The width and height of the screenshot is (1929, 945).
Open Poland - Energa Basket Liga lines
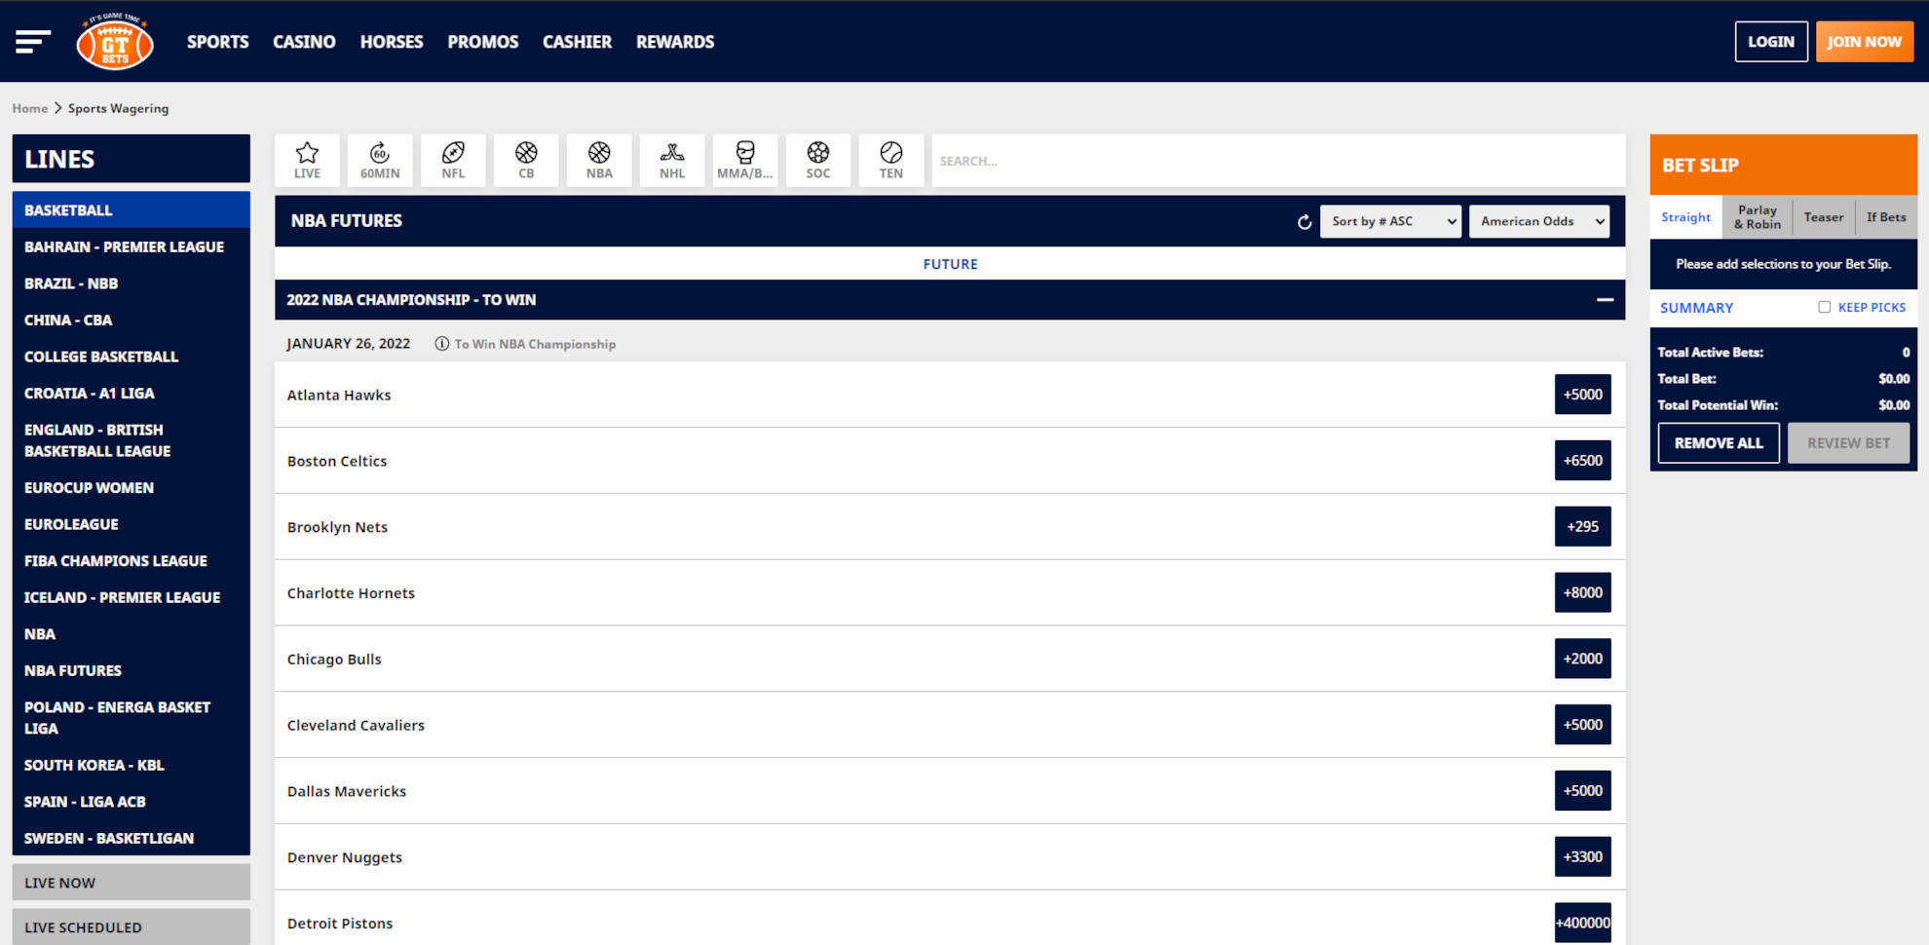tap(131, 718)
